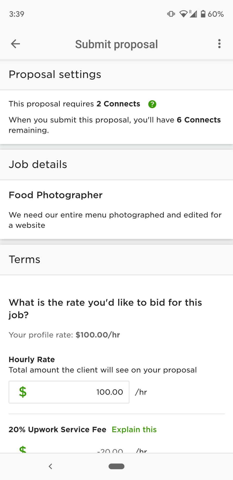The height and width of the screenshot is (480, 233).
Task: Tap the Food Photographer job title
Action: coord(56,195)
